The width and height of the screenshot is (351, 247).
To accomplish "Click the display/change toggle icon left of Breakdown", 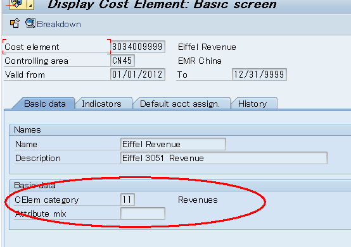I will pyautogui.click(x=15, y=23).
